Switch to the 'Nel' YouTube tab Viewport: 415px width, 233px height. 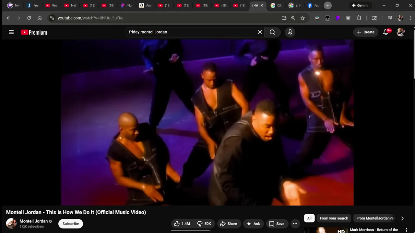click(x=70, y=6)
